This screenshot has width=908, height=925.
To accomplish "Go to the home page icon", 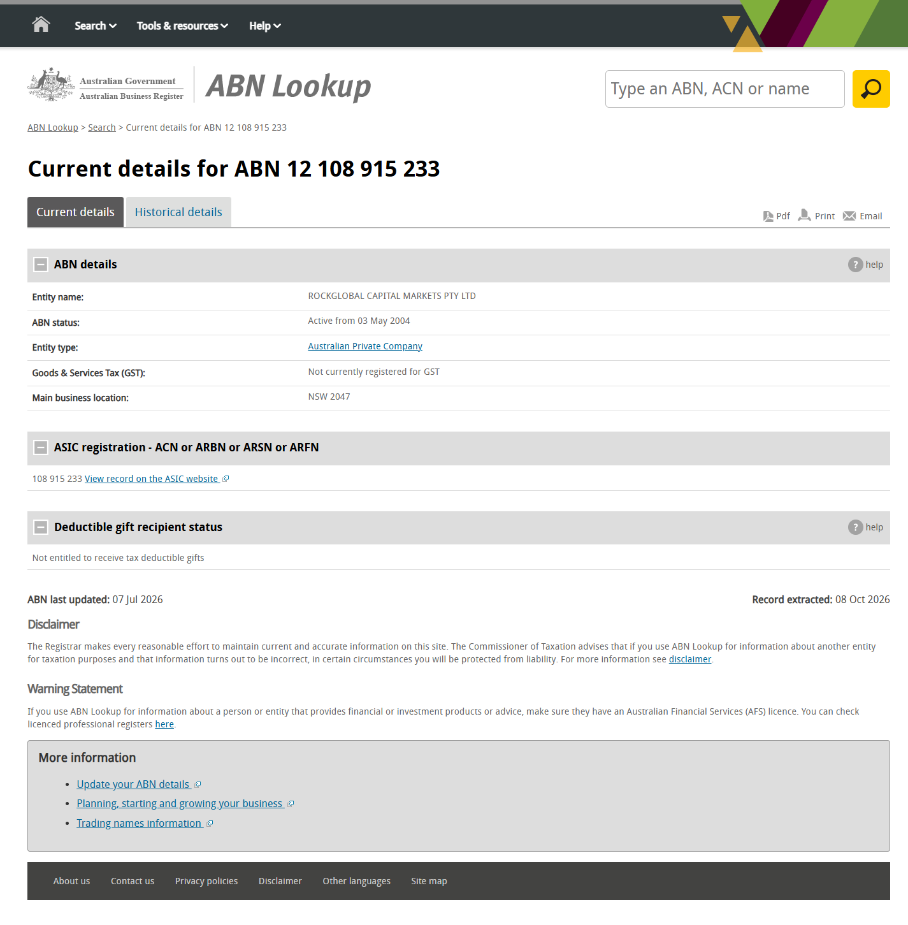I will (41, 25).
